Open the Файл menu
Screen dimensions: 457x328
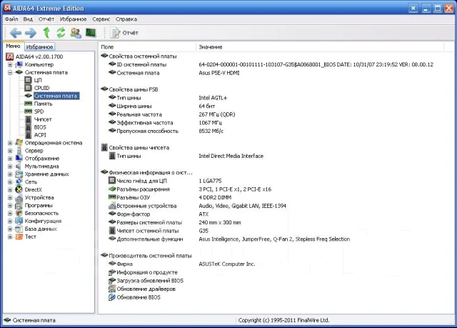[x=11, y=19]
